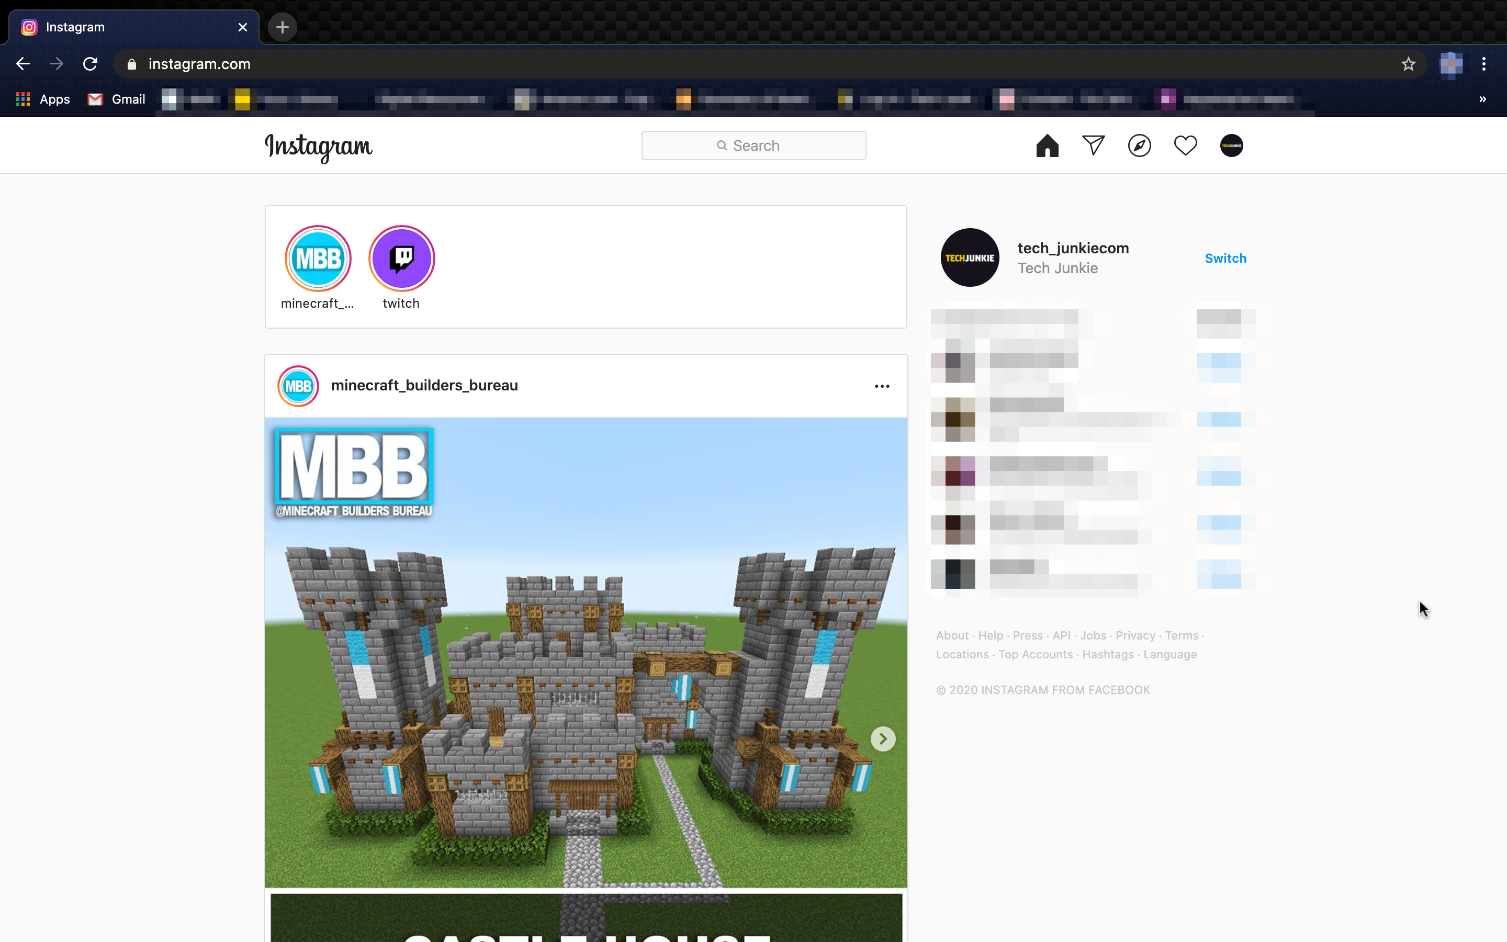Open a new browser tab
Screen dimensions: 1507x942
pos(282,27)
